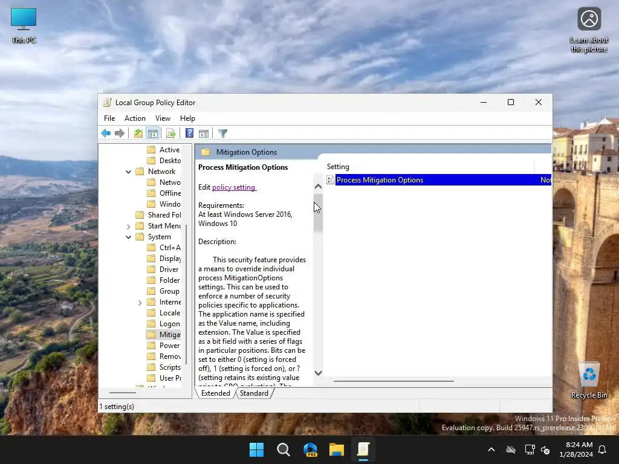Open the Help toolbar icon
The width and height of the screenshot is (619, 464).
pyautogui.click(x=189, y=134)
